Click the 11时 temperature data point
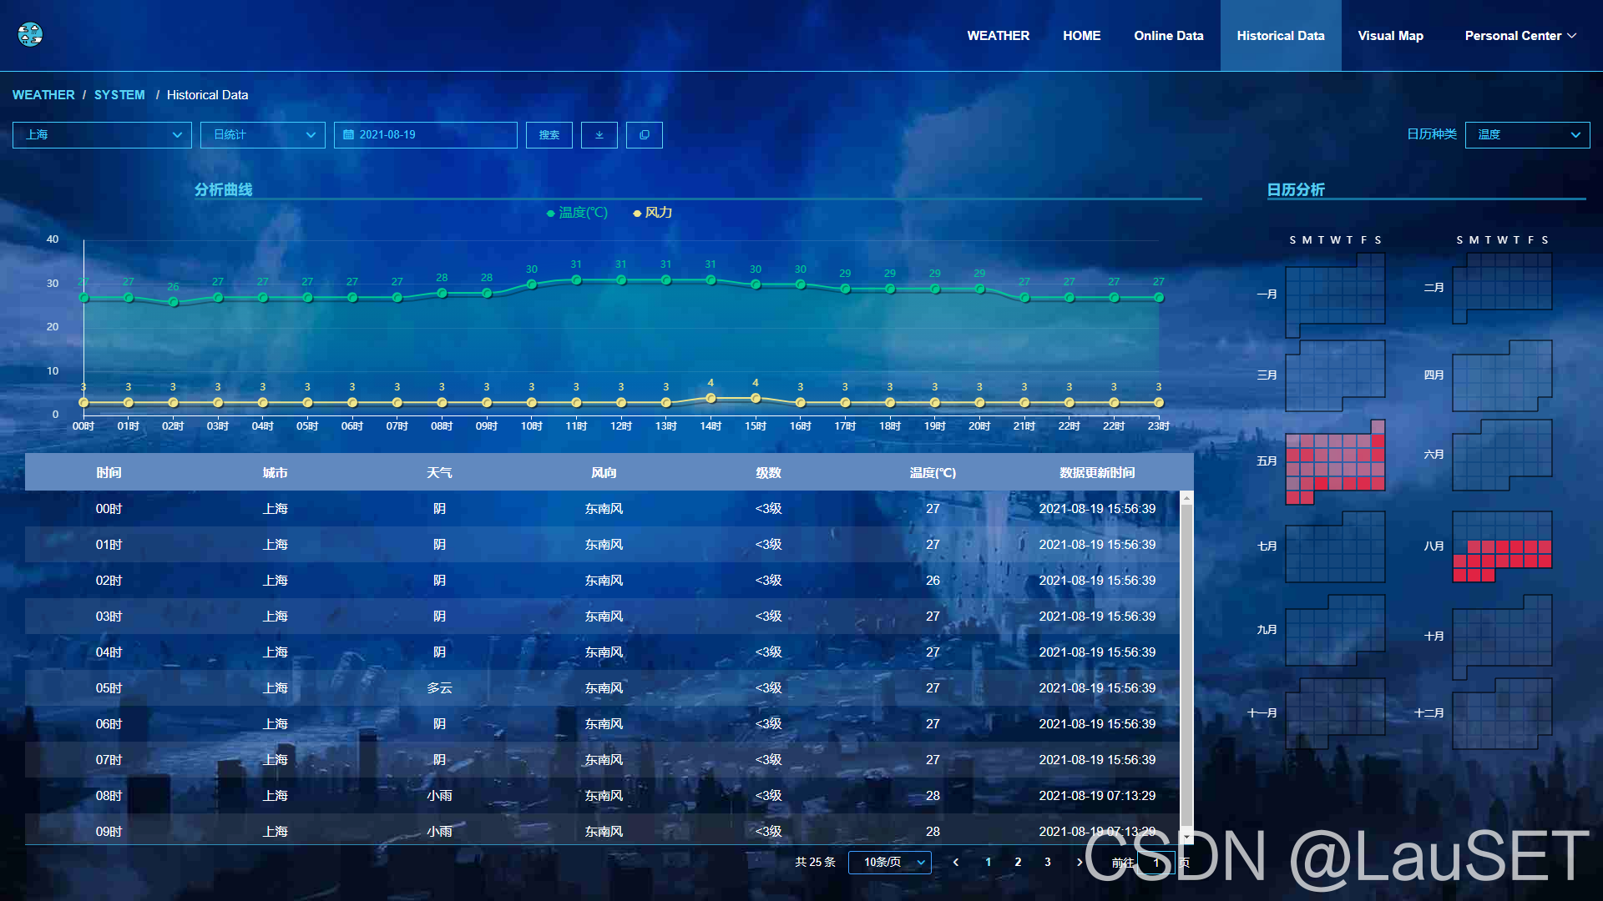The image size is (1603, 901). [x=576, y=280]
